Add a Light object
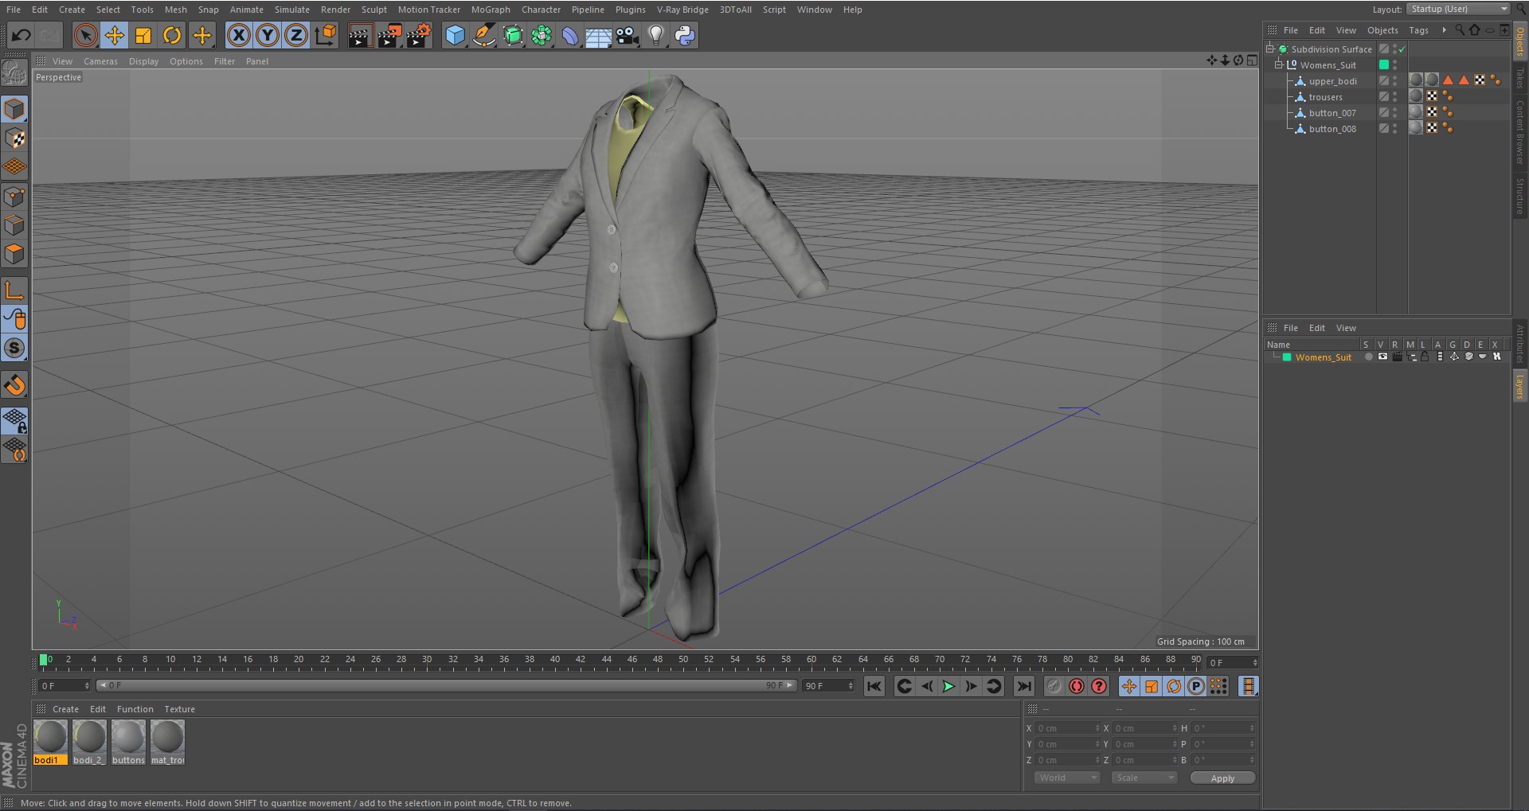 (656, 35)
